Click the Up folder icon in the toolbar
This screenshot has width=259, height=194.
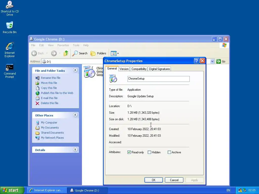[x=66, y=53]
